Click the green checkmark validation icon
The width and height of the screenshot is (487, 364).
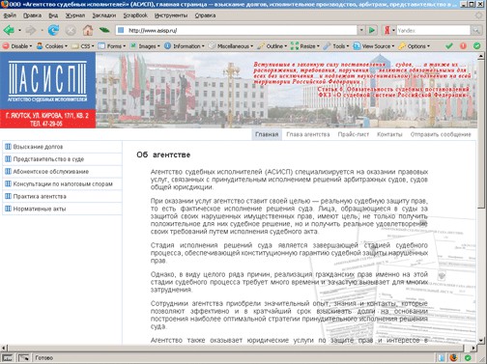(x=448, y=46)
